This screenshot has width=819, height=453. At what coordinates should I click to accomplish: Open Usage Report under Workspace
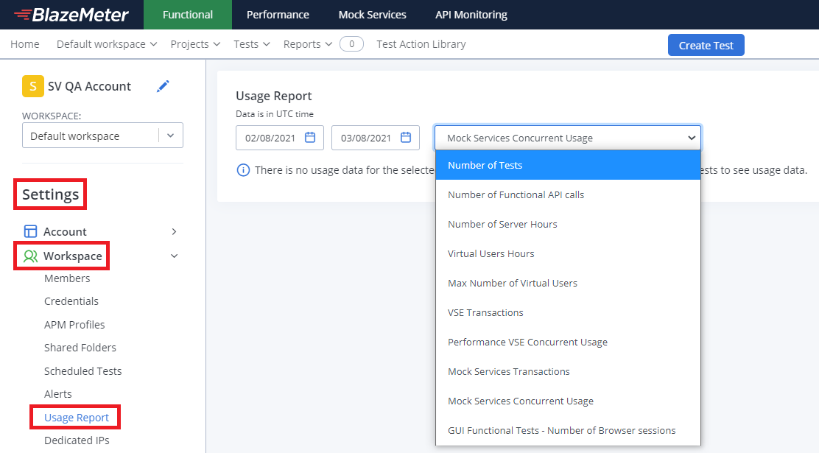coord(77,418)
